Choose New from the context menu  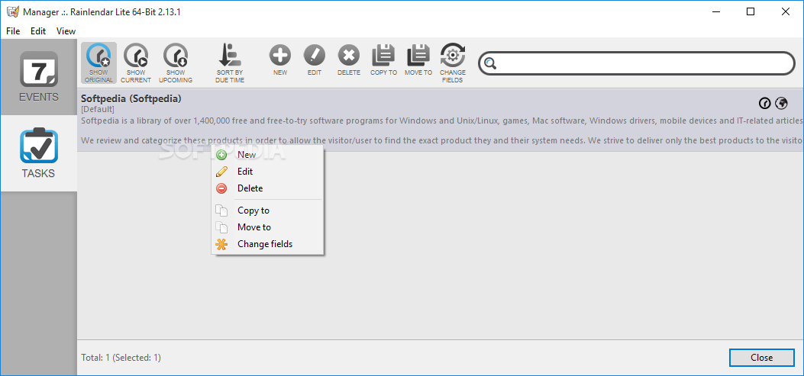(x=267, y=155)
